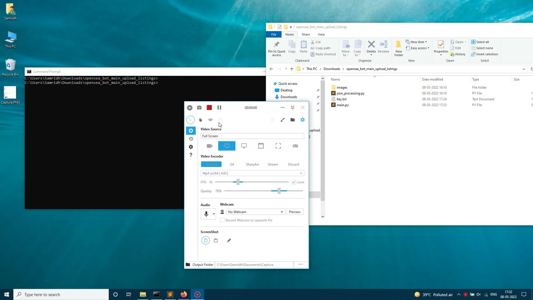This screenshot has height=300, width=533.
Task: Select game capture video source icon
Action: click(x=295, y=146)
